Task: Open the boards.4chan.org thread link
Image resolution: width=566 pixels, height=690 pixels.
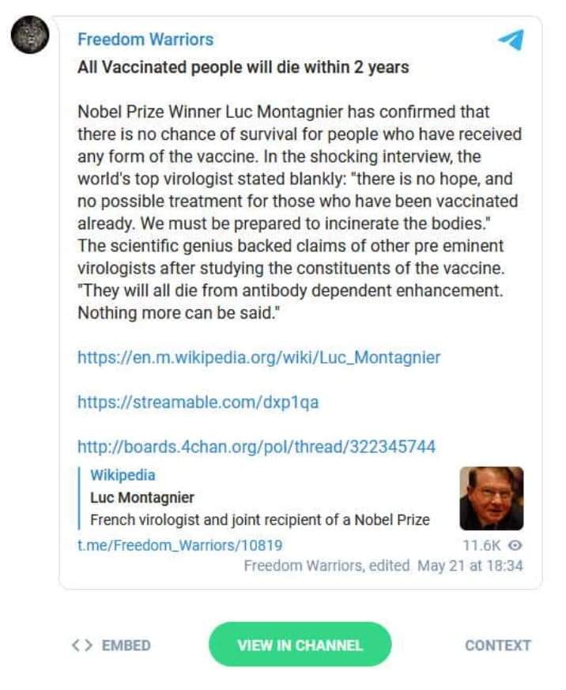Action: [x=256, y=447]
